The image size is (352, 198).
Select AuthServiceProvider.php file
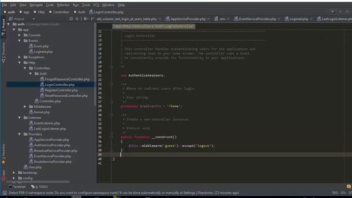[50, 145]
